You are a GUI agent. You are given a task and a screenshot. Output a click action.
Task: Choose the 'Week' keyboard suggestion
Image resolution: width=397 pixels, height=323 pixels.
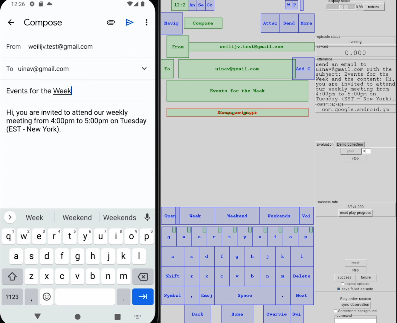tap(34, 218)
